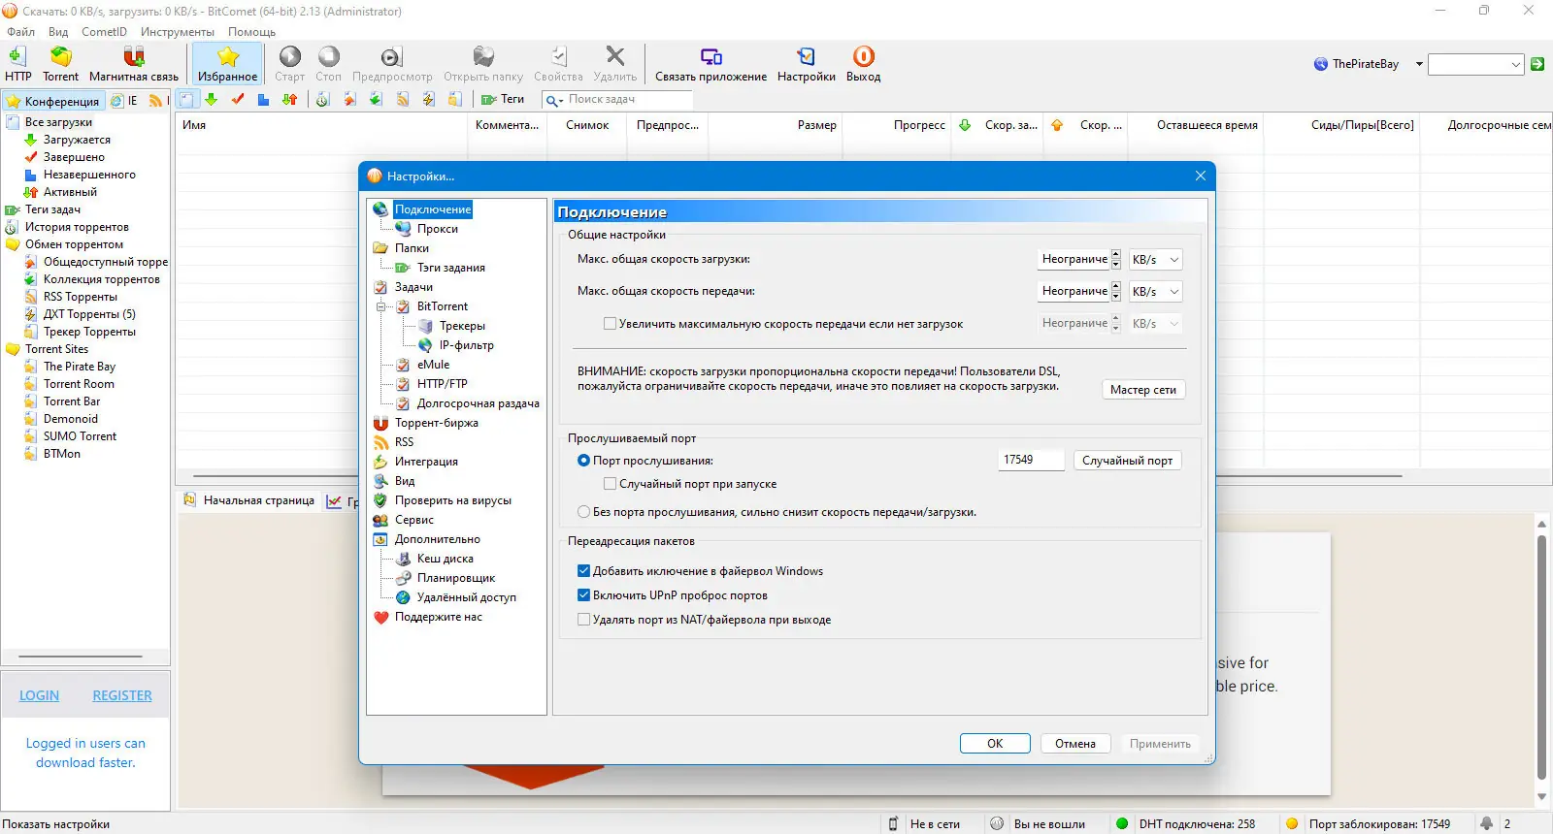Open the Инструменты menu
The width and height of the screenshot is (1553, 834).
(177, 32)
